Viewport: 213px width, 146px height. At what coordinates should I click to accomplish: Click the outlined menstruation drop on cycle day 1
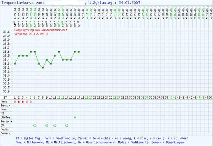(15, 102)
